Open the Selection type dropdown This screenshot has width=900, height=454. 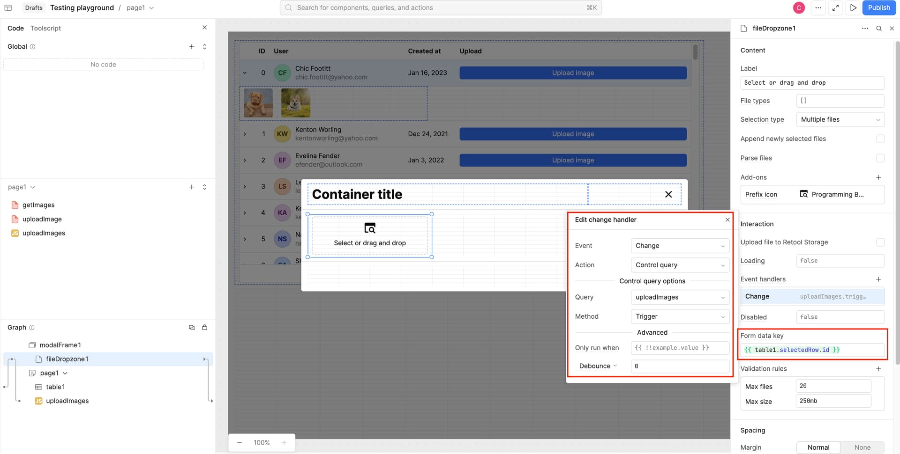tap(840, 120)
